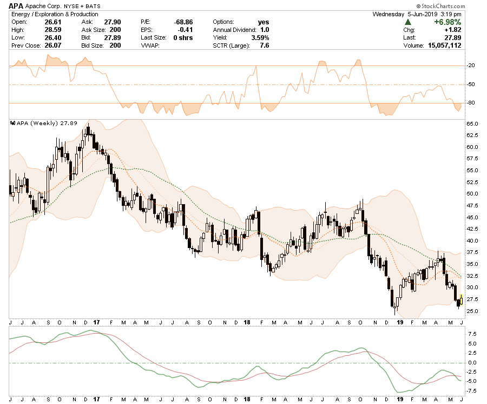This screenshot has width=487, height=404.
Task: Select the +6.98% percent change
Action: coord(447,22)
